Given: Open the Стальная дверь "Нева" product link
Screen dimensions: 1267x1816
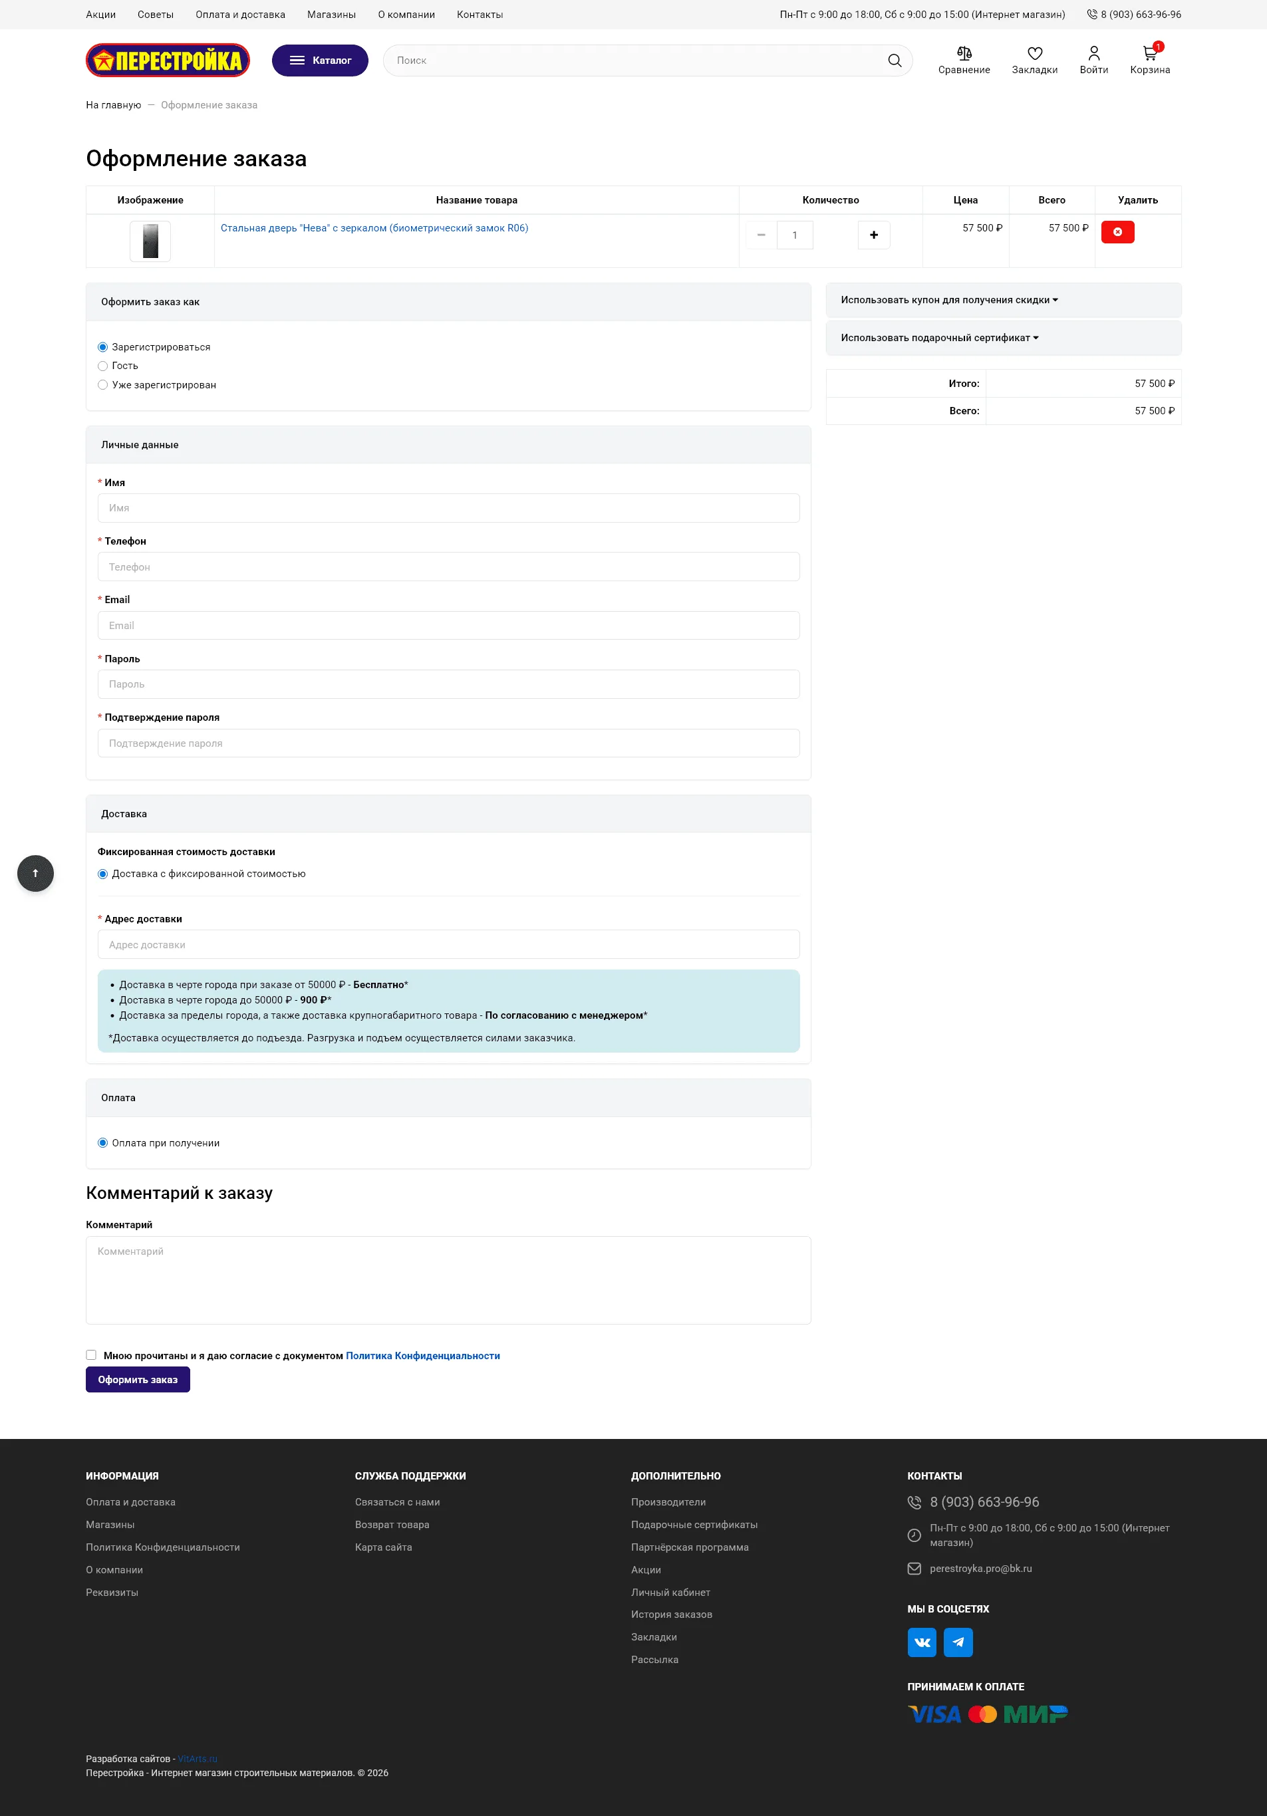Looking at the screenshot, I should click(374, 228).
